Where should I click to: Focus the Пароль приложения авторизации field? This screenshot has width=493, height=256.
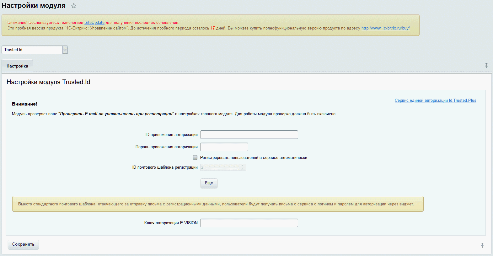224,147
